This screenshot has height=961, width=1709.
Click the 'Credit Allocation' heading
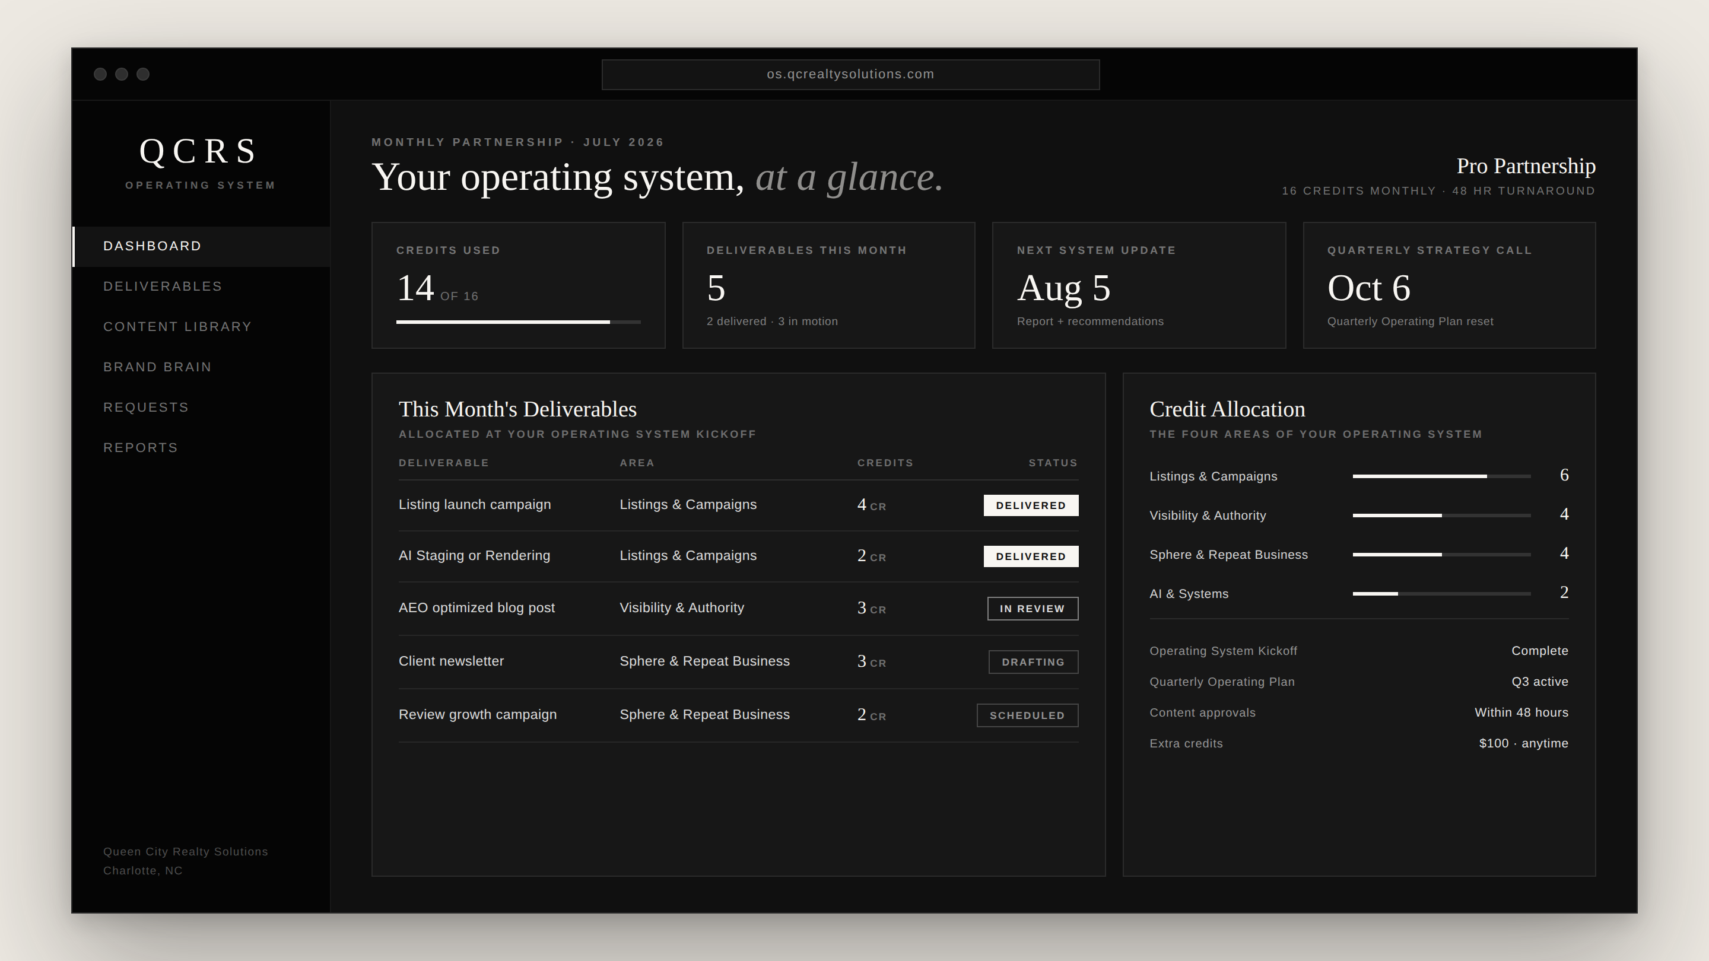pyautogui.click(x=1227, y=409)
